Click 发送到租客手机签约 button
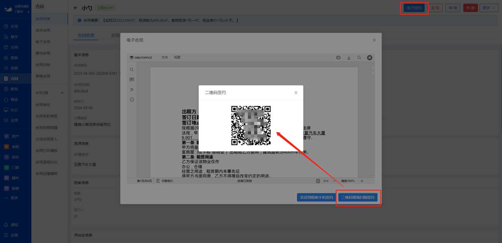 (x=316, y=197)
